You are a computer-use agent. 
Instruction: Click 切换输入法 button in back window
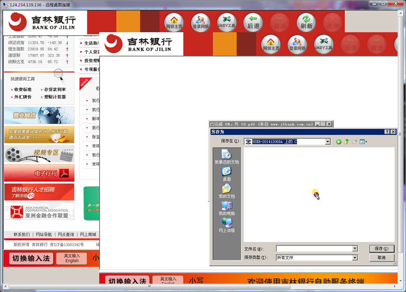(x=31, y=258)
